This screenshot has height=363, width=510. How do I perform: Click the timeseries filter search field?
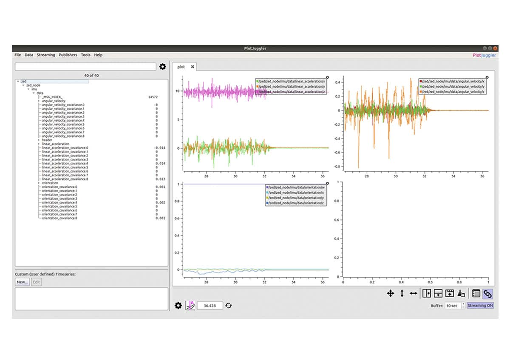(x=85, y=67)
